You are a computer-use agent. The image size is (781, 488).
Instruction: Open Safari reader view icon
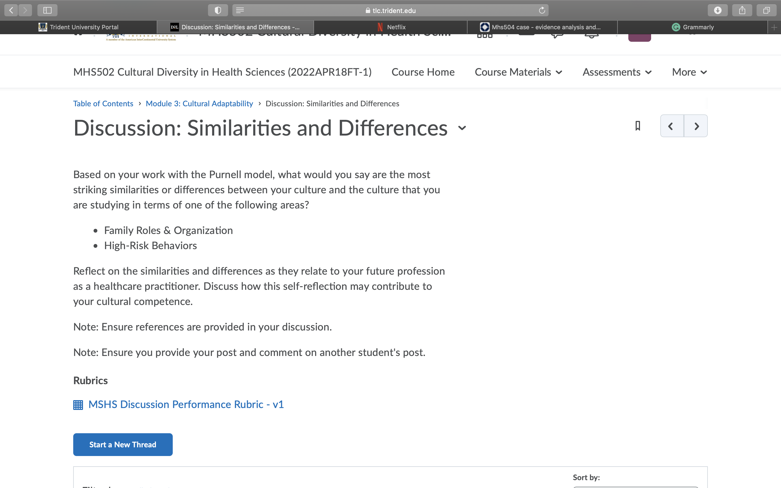click(240, 10)
